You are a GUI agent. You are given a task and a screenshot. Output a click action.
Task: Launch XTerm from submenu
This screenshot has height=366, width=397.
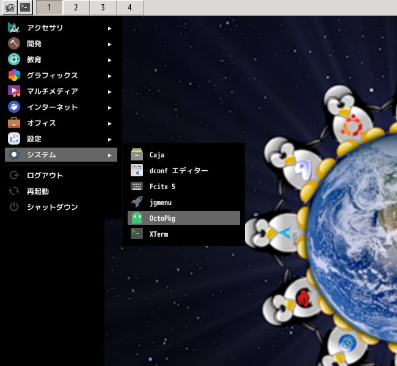(184, 234)
